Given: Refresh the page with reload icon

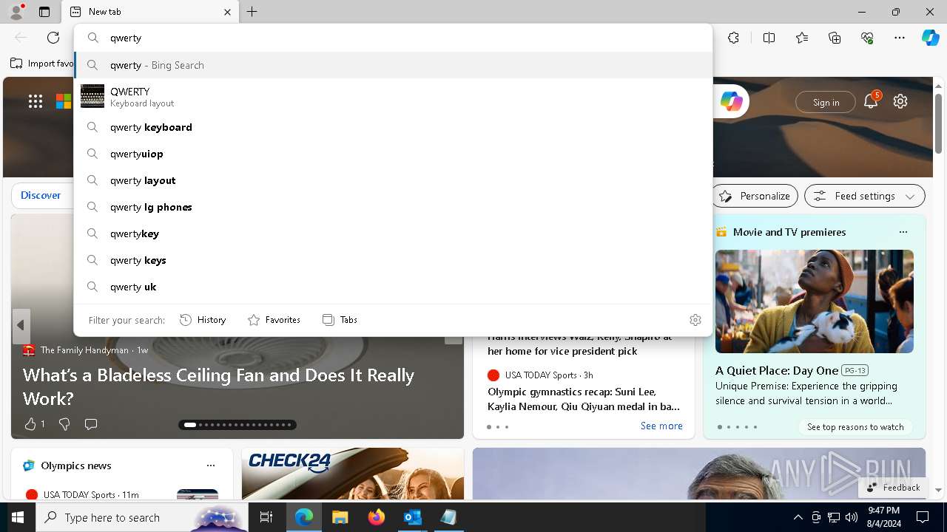Looking at the screenshot, I should (53, 38).
